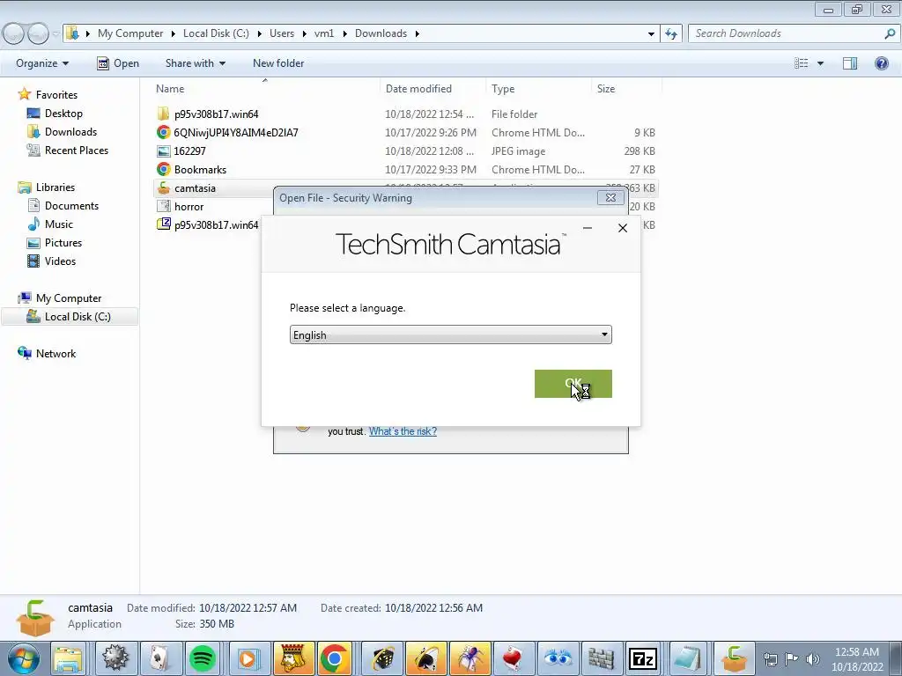Screen dimensions: 902x676
Task: Open the English language dropdown
Action: [450, 334]
